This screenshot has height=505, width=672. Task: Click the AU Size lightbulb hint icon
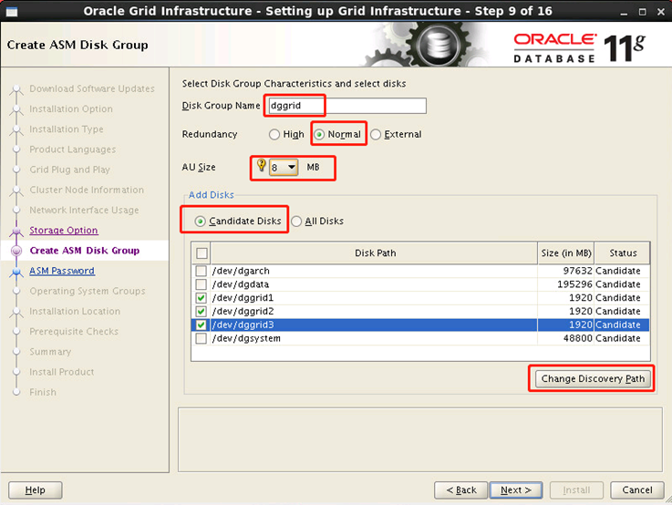(261, 165)
